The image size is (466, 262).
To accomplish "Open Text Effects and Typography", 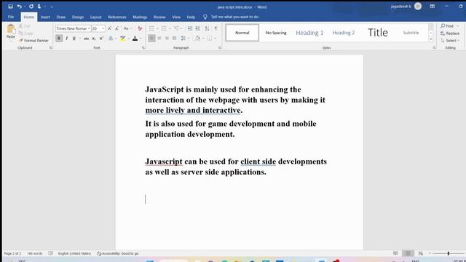I will pos(111,39).
